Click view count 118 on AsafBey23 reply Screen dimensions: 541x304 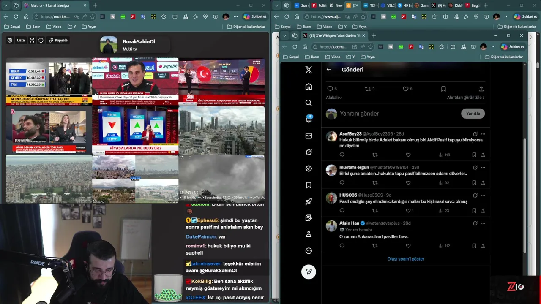[444, 155]
